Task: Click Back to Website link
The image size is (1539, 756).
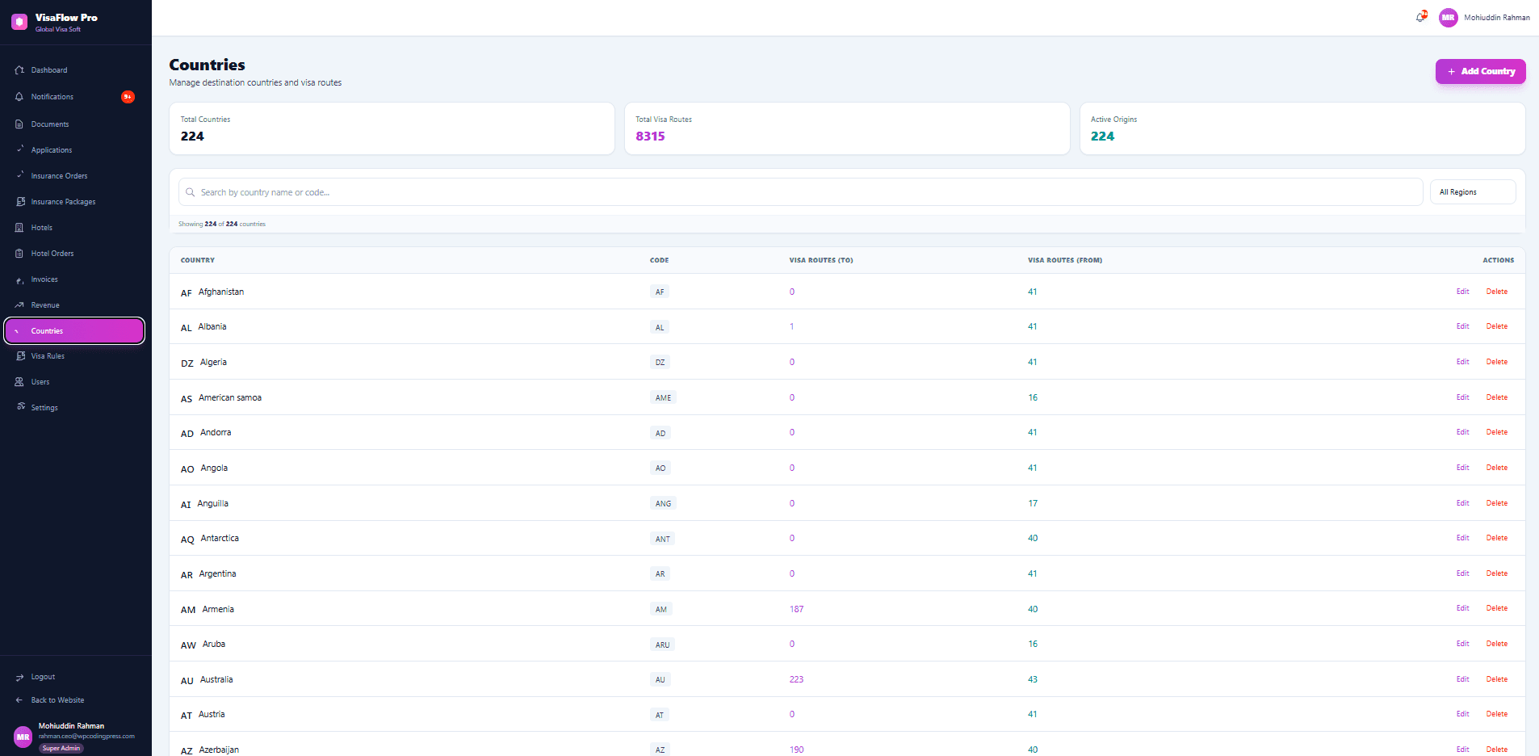Action: coord(57,700)
